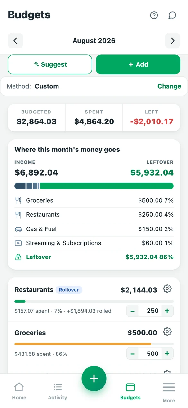Increase Groceries budget with plus button
The image size is (188, 408).
pyautogui.click(x=167, y=354)
